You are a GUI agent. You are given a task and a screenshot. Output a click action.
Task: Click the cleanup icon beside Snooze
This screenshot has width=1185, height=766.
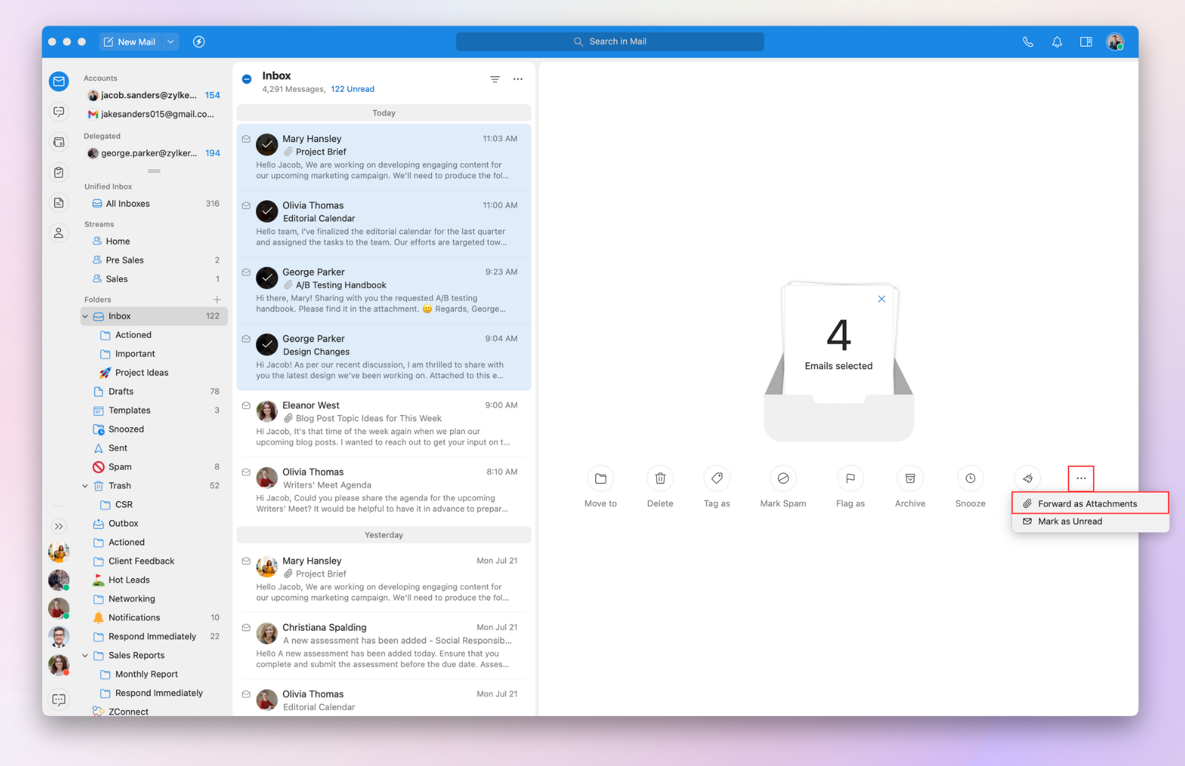1027,479
